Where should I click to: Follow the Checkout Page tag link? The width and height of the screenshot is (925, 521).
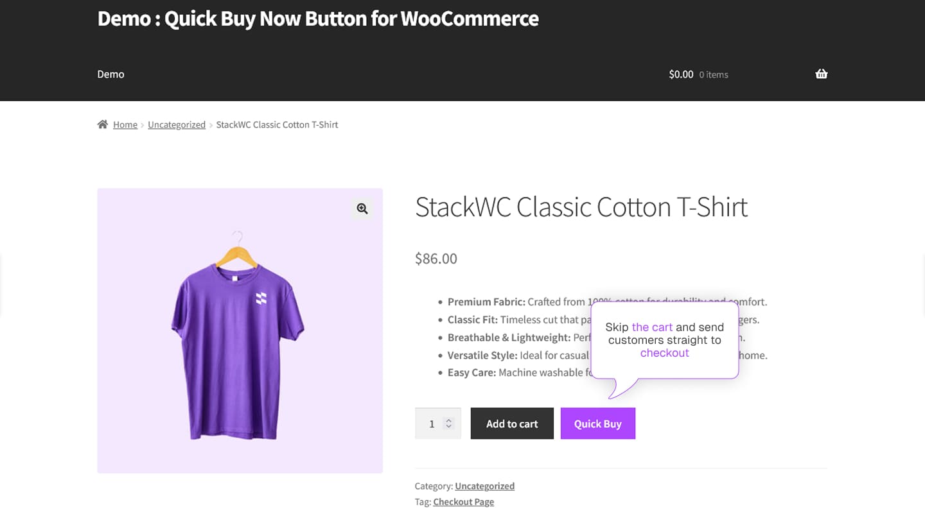pyautogui.click(x=463, y=502)
